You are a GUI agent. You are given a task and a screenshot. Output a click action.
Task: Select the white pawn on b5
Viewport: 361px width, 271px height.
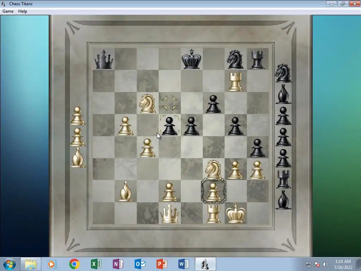[126, 126]
